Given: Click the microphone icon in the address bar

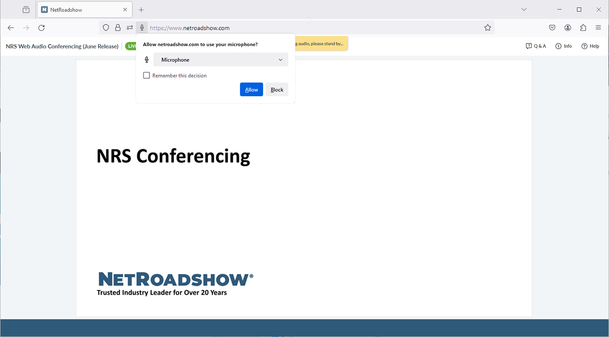Looking at the screenshot, I should [142, 28].
